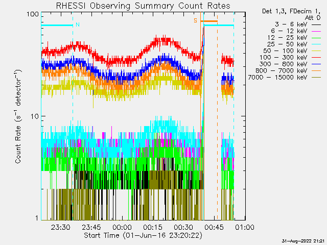
Task: Select the '25 - 50 keV' legend label
Action: [287, 44]
